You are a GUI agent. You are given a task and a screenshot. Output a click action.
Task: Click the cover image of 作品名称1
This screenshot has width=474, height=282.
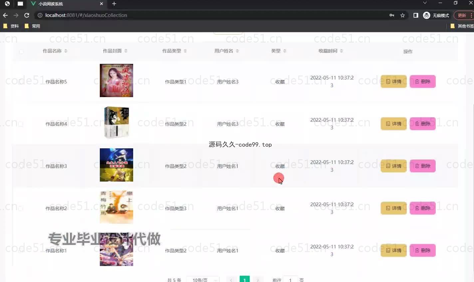tap(117, 249)
